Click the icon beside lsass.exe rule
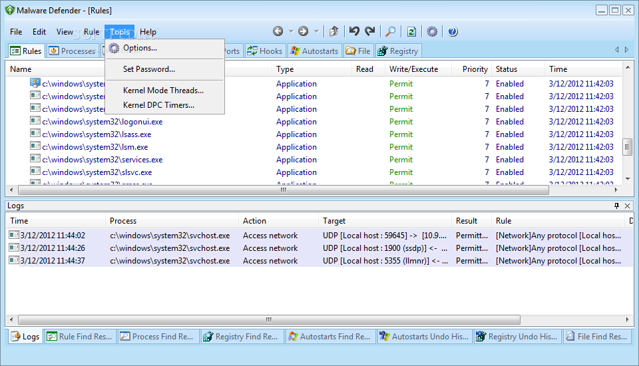 [35, 134]
